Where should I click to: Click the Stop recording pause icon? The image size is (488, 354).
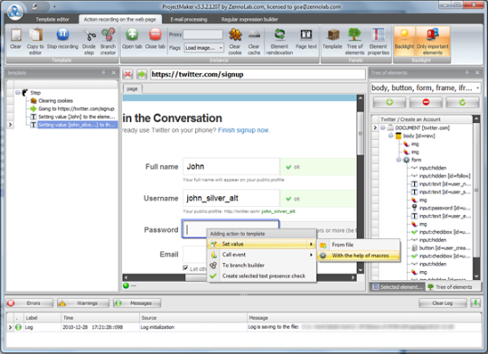62,34
